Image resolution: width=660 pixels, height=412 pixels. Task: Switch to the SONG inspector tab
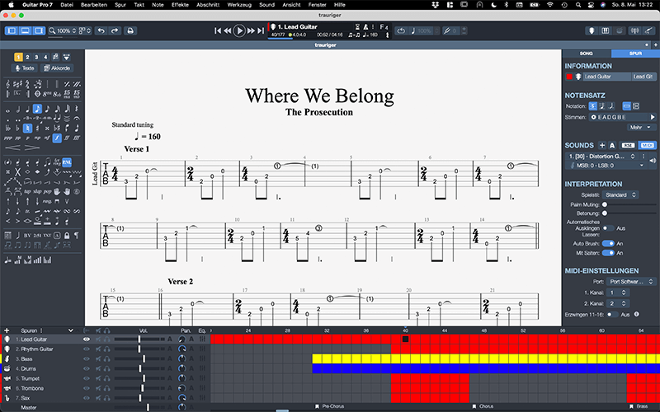click(587, 54)
